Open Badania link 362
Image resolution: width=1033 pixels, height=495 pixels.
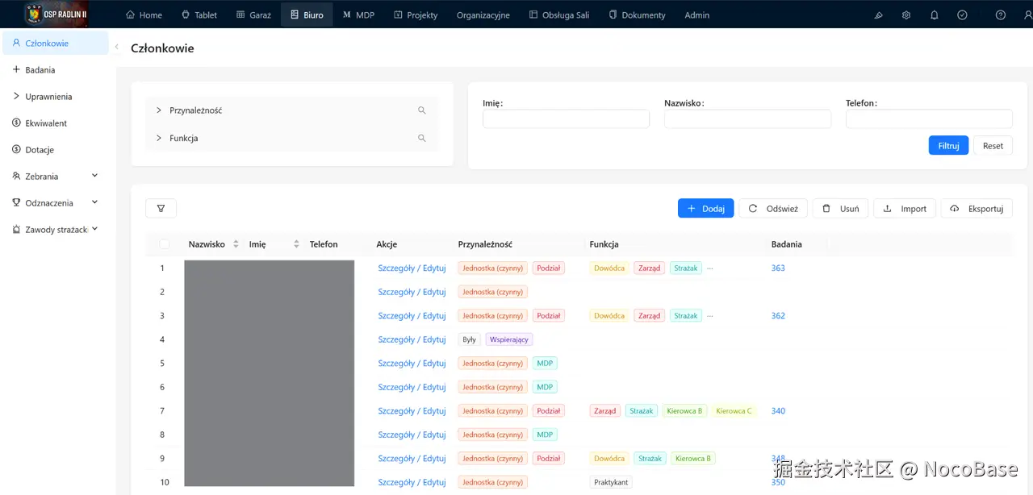[x=778, y=316]
